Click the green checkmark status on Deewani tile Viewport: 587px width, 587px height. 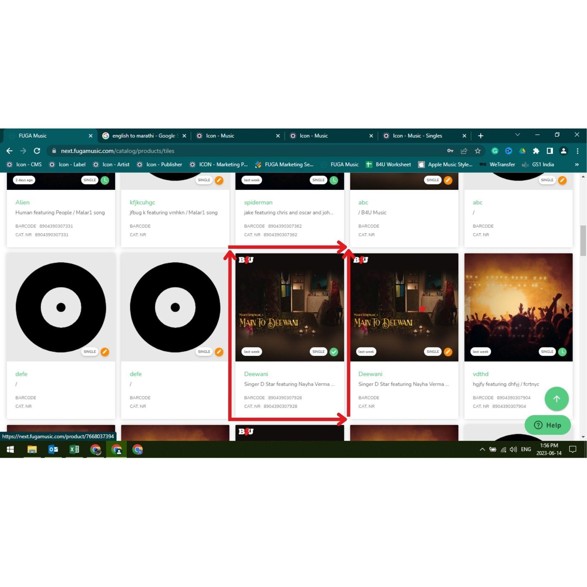pyautogui.click(x=334, y=352)
